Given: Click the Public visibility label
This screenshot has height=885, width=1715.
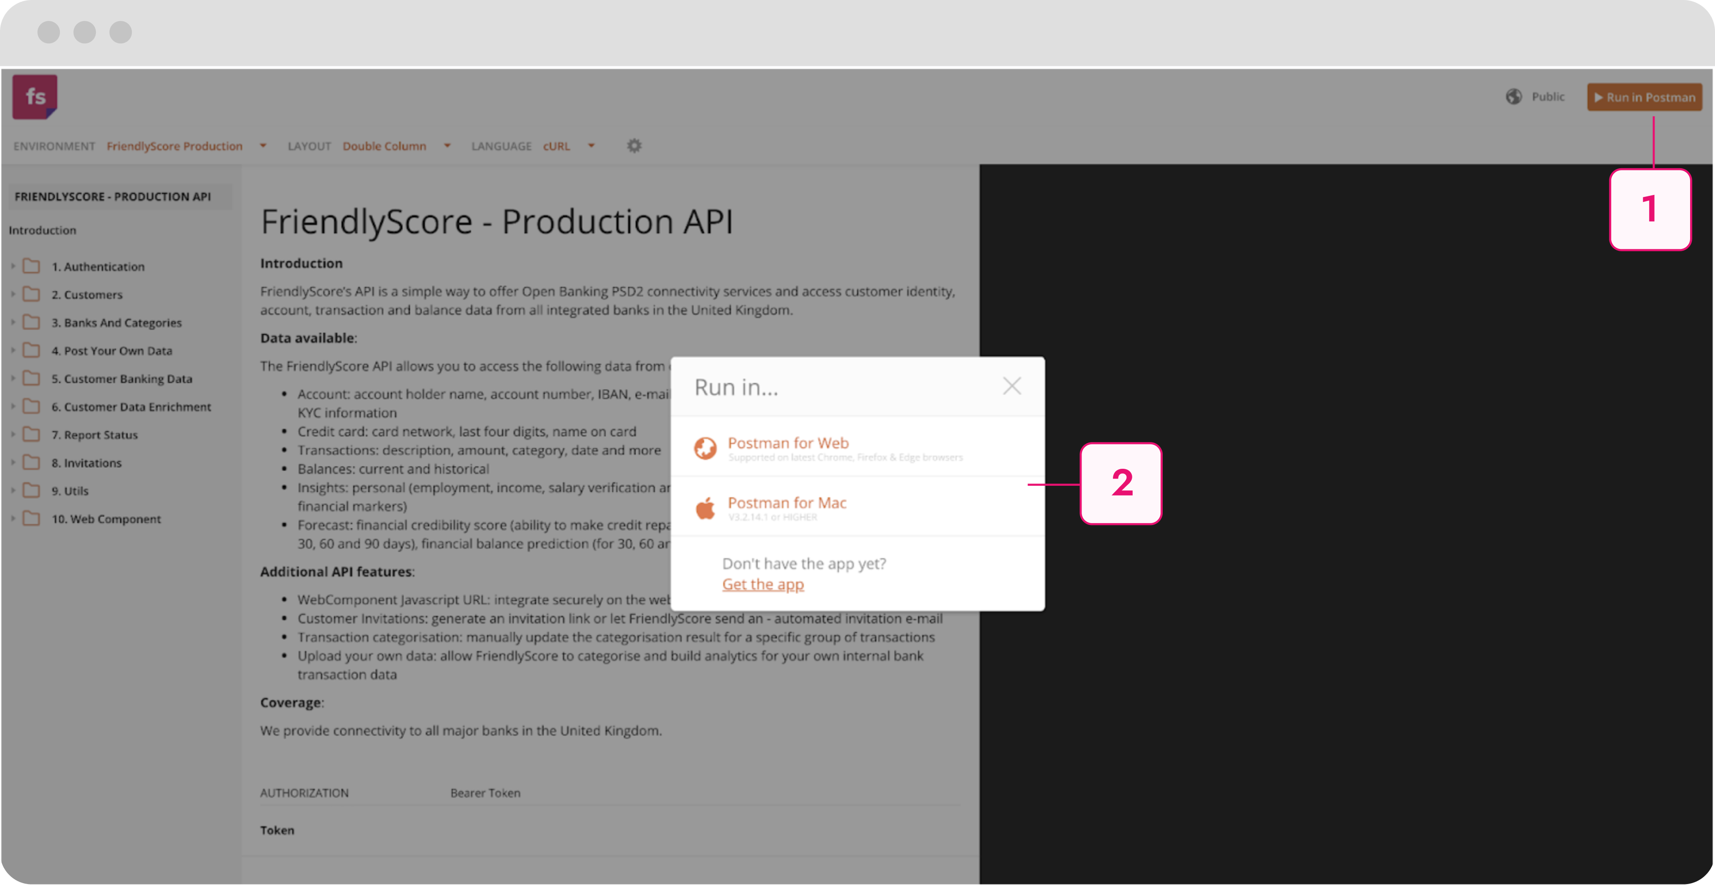Looking at the screenshot, I should pos(1548,96).
